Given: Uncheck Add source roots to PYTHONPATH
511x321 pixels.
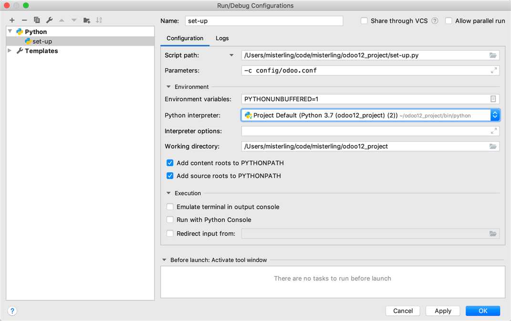Looking at the screenshot, I should [170, 176].
